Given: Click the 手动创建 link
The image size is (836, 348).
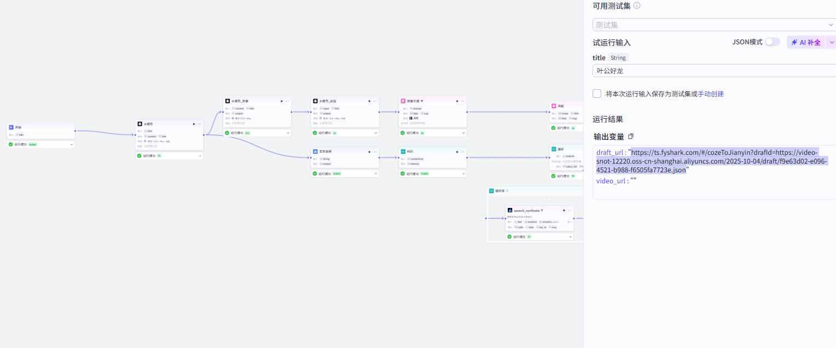Looking at the screenshot, I should coord(711,94).
